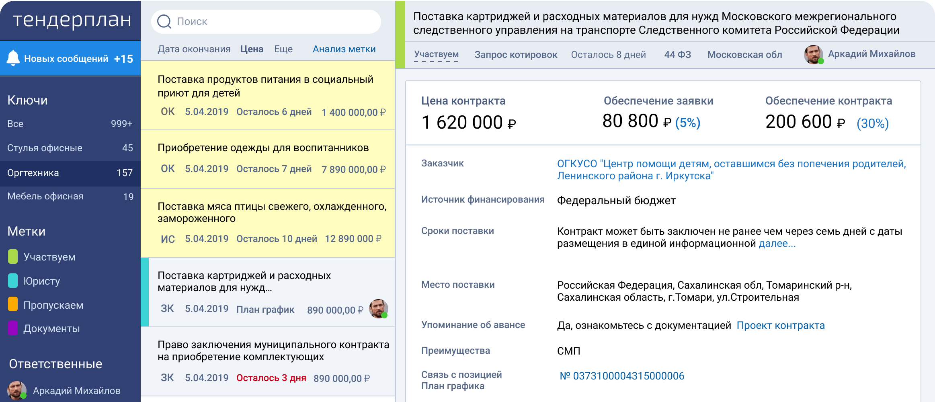
Task: Click Ключи section heading
Action: pyautogui.click(x=27, y=100)
